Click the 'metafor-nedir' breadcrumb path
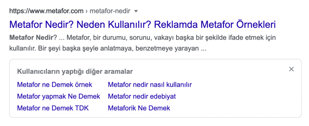Image resolution: width=309 pixels, height=126 pixels. point(110,11)
